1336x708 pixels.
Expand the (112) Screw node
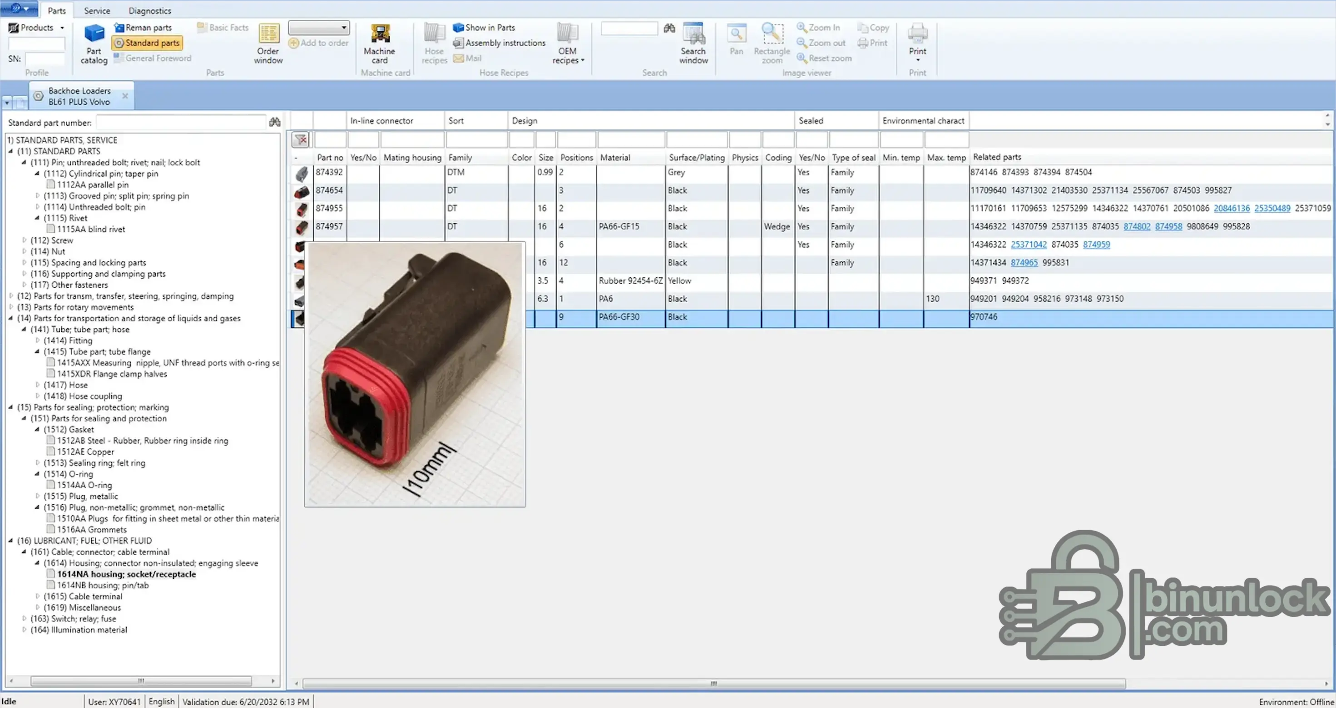pos(24,241)
